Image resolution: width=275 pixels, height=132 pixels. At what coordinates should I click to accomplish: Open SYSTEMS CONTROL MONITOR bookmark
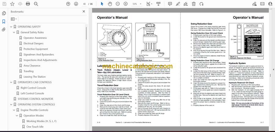[35, 99]
